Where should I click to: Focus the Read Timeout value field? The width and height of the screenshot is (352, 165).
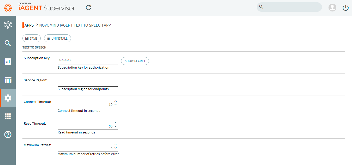pyautogui.click(x=85, y=126)
